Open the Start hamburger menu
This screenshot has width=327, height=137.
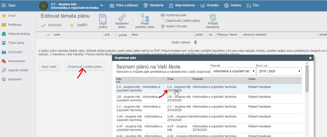click(x=4, y=5)
